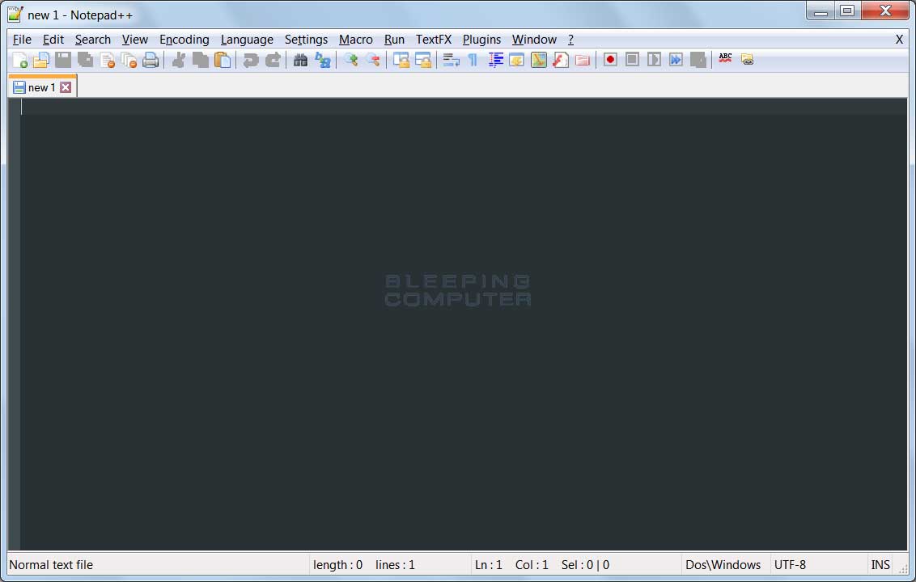
Task: Click the linked folder plugin icon
Action: click(747, 59)
